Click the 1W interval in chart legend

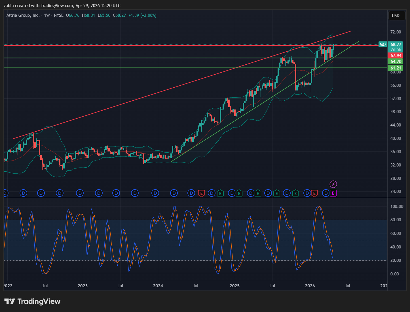click(47, 15)
